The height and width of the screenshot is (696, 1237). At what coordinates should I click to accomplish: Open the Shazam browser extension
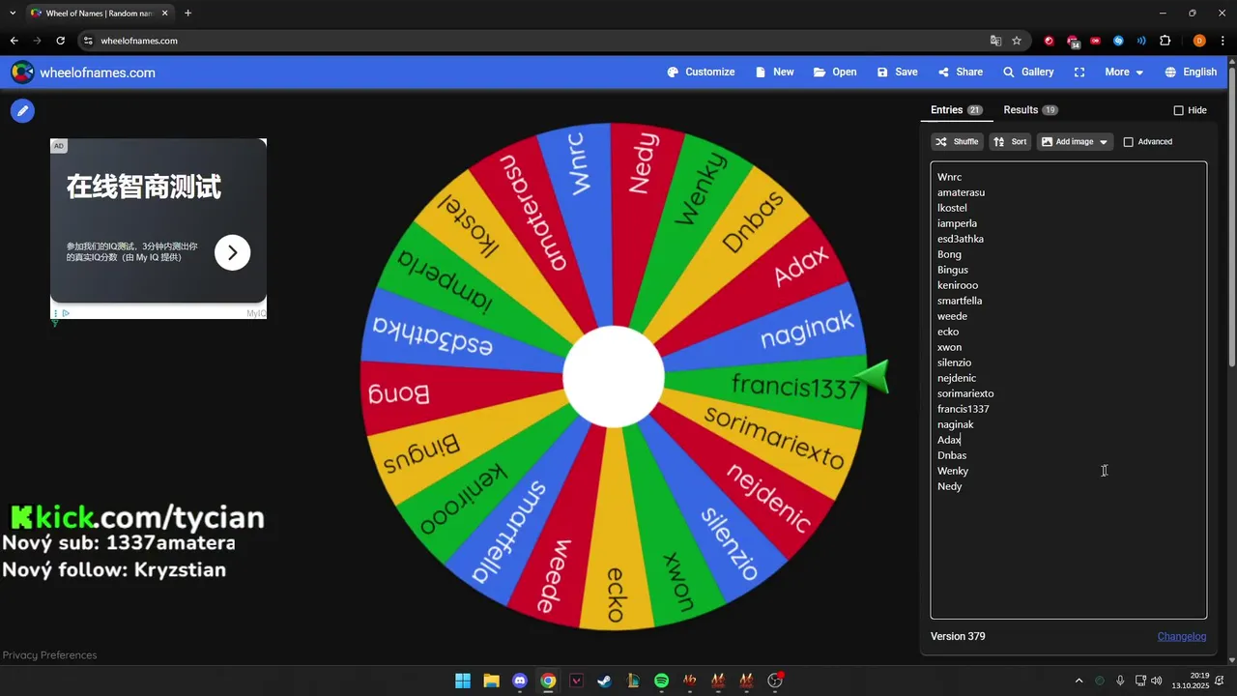point(1118,41)
